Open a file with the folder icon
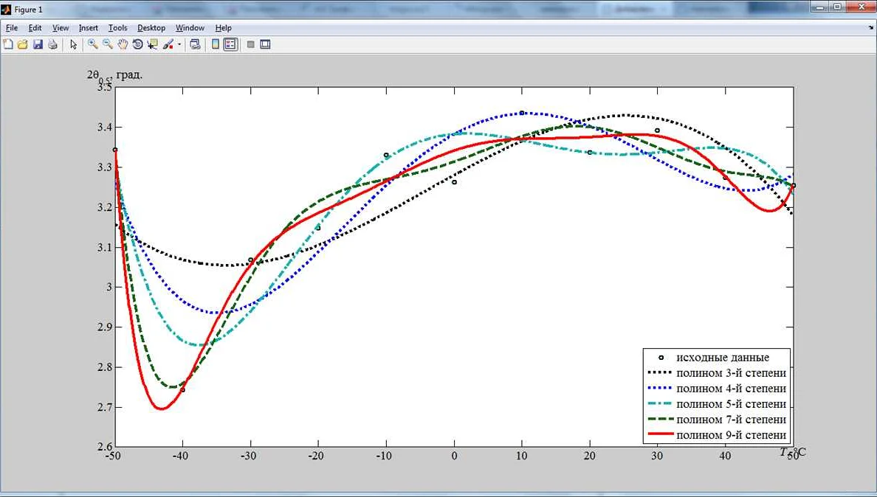The image size is (877, 497). [22, 44]
